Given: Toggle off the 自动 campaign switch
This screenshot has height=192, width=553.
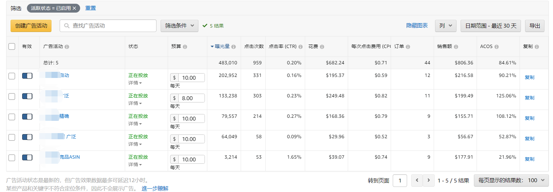Looking at the screenshot, I should (27, 76).
